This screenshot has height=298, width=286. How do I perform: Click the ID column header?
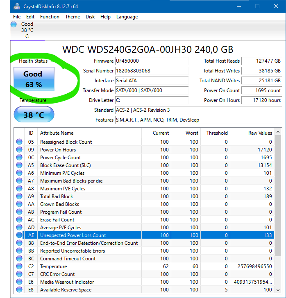click(31, 133)
